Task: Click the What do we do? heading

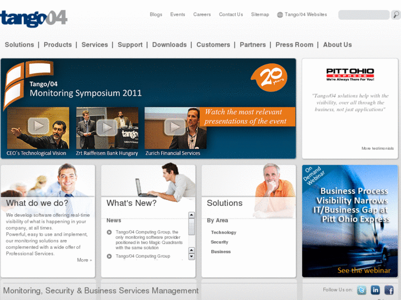Action: click(37, 203)
